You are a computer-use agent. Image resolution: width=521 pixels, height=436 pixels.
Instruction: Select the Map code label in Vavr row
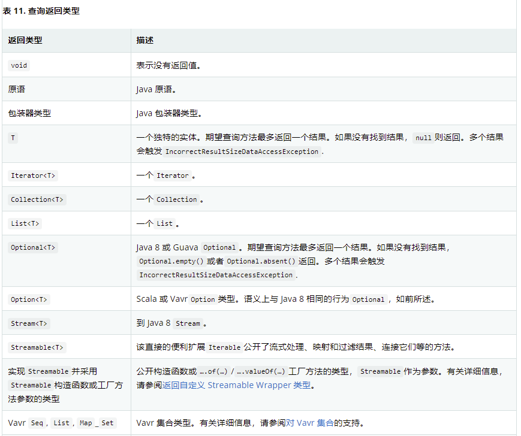[85, 423]
